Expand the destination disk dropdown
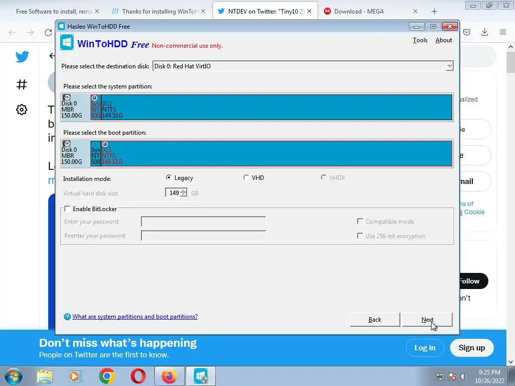Image resolution: width=515 pixels, height=386 pixels. coord(450,66)
